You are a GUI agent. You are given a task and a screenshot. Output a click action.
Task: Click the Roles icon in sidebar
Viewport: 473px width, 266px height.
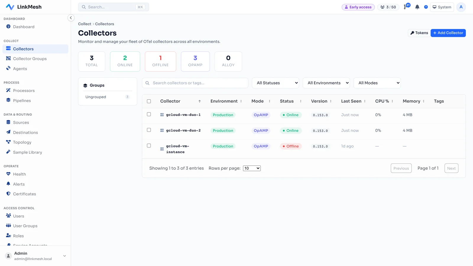point(8,236)
